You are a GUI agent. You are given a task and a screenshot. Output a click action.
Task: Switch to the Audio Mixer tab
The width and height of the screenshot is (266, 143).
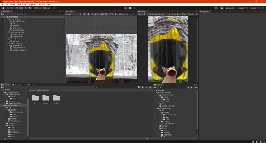point(30,85)
